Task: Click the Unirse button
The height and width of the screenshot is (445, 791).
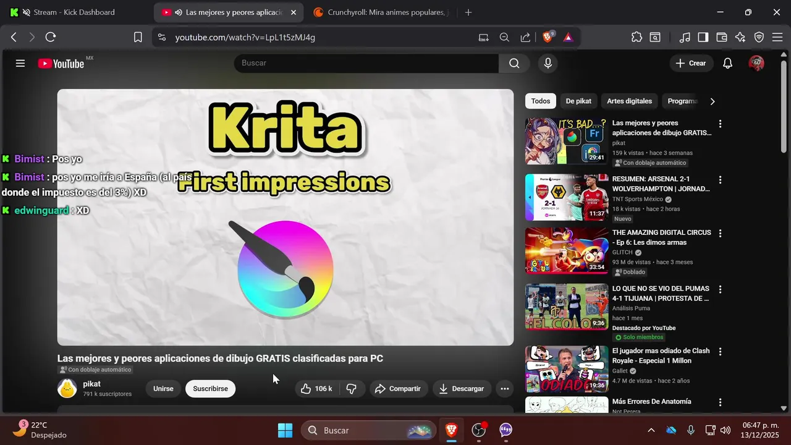Action: (163, 389)
